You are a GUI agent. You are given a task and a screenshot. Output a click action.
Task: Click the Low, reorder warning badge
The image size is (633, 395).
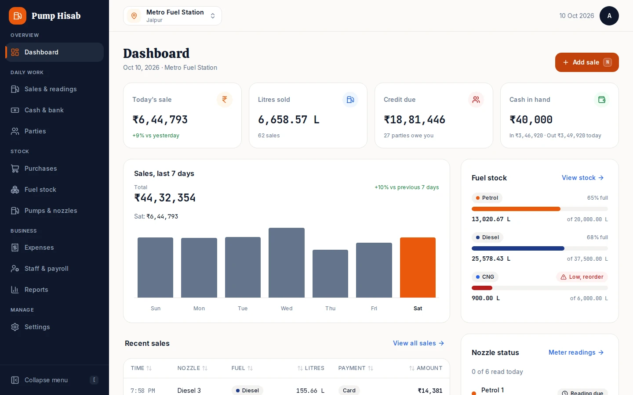pos(582,277)
